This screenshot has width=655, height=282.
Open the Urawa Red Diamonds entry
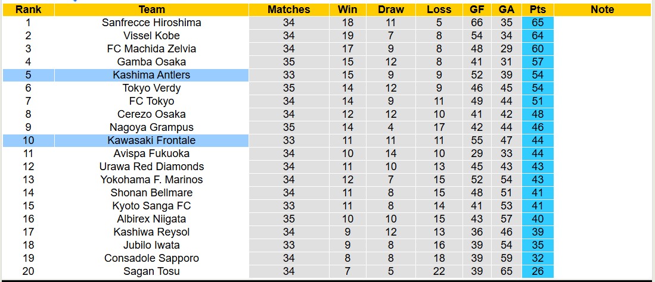click(151, 167)
